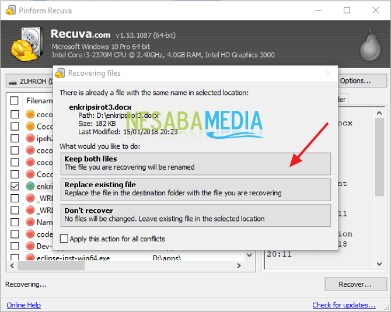Viewport: 391px width, 312px height.
Task: Click the drive icon beside ZUHROH
Action: click(12, 82)
